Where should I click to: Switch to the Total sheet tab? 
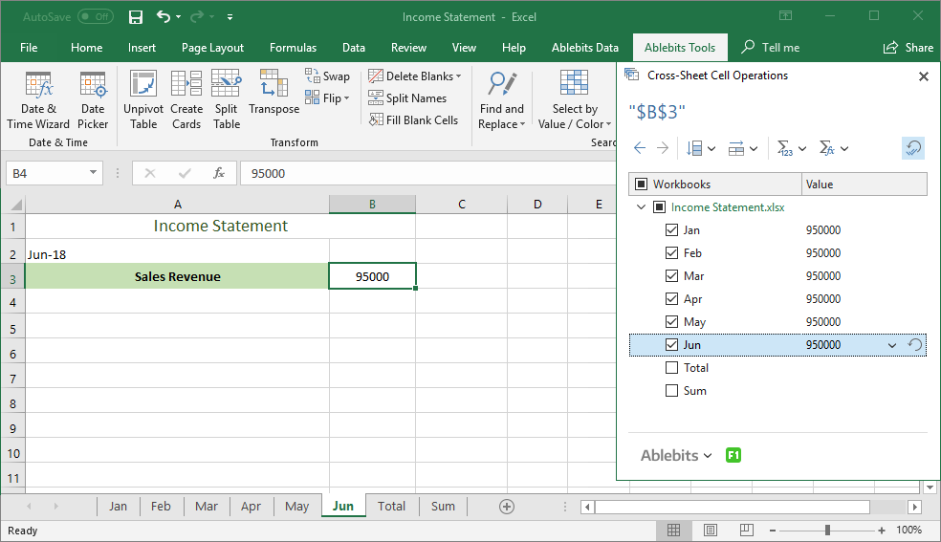(x=391, y=507)
